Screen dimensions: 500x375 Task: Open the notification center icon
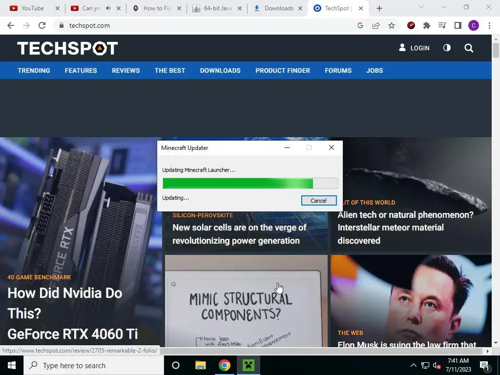tap(484, 365)
